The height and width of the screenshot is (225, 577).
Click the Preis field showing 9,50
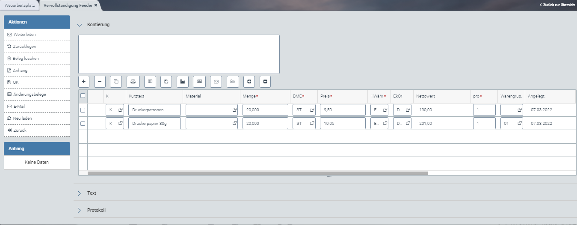pos(342,110)
